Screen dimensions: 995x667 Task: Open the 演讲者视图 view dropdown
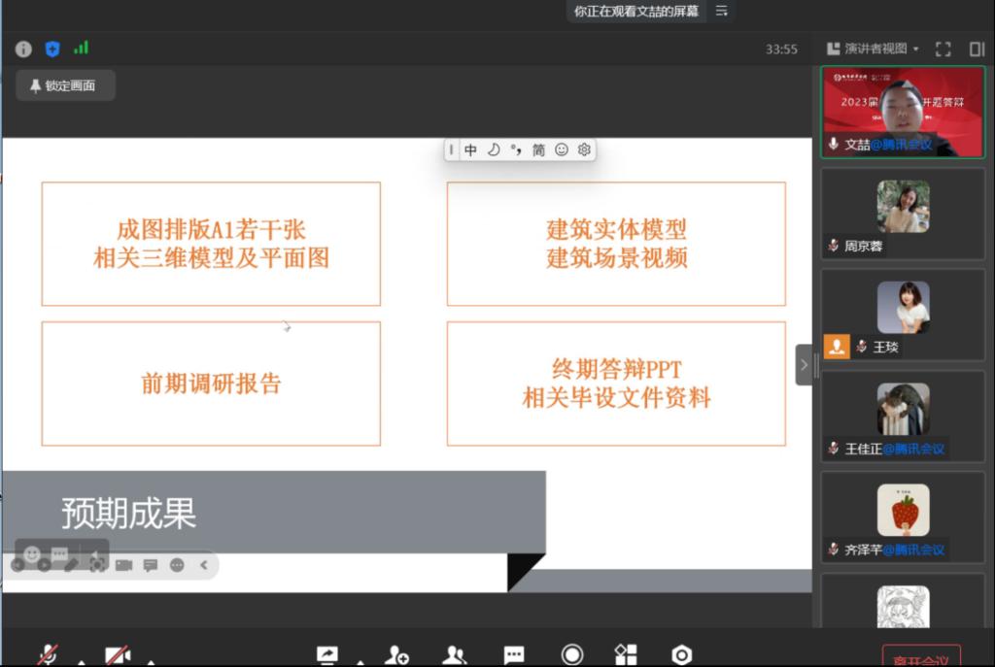[x=872, y=49]
